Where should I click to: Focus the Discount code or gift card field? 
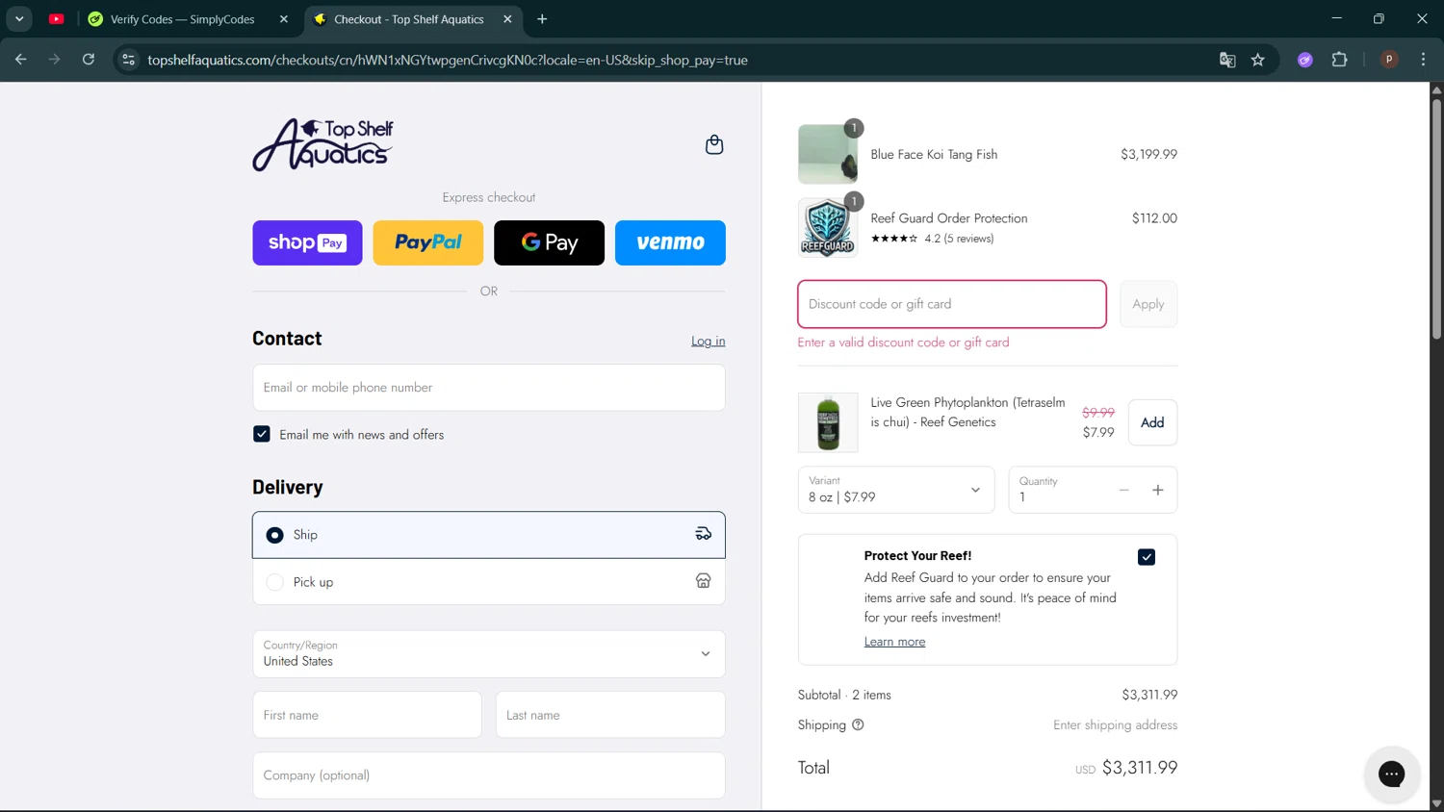[952, 304]
